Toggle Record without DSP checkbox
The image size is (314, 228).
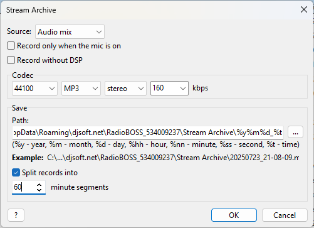[11, 60]
